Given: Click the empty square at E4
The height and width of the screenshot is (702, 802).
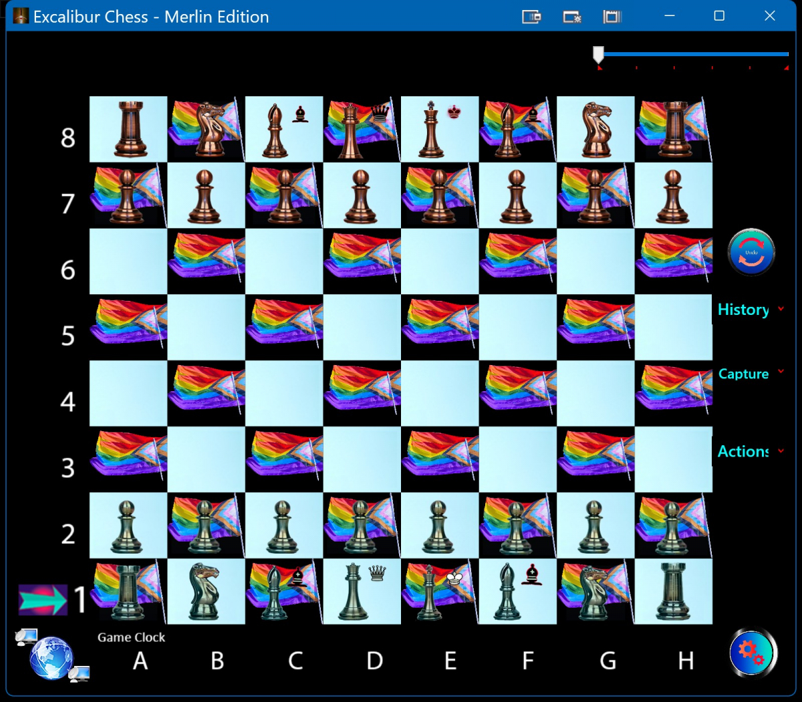Looking at the screenshot, I should click(439, 393).
